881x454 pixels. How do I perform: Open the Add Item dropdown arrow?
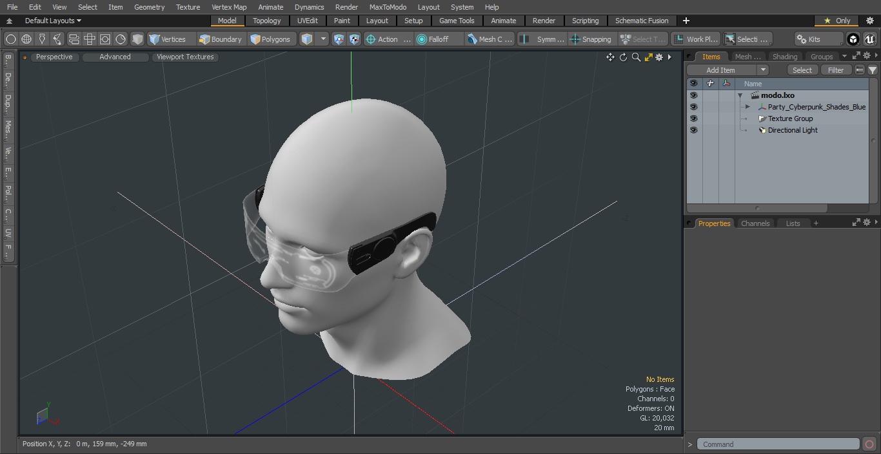[x=763, y=70]
